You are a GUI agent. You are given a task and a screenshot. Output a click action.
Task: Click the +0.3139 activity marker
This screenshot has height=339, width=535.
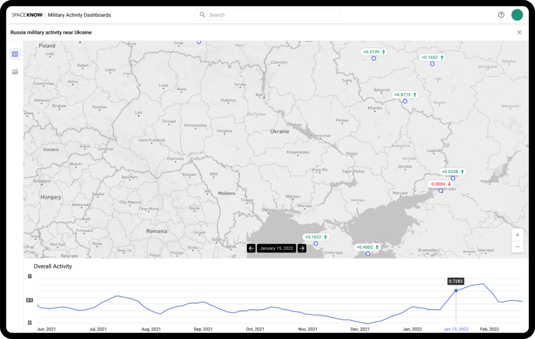pyautogui.click(x=374, y=52)
